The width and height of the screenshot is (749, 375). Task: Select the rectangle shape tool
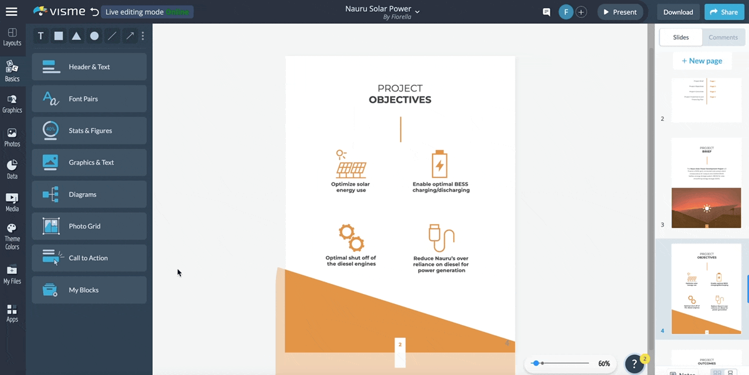(x=58, y=36)
